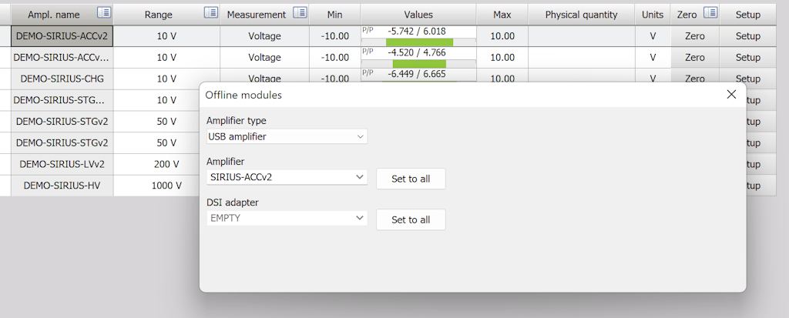The height and width of the screenshot is (318, 789).
Task: Click the Setup column header
Action: (x=747, y=15)
